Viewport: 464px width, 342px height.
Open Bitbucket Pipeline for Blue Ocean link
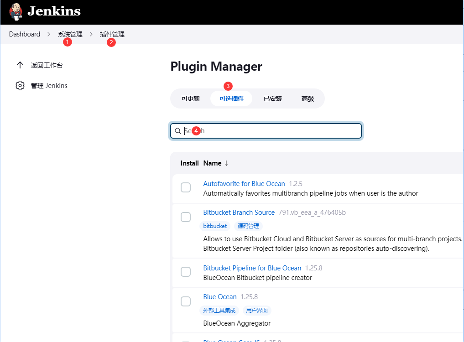click(252, 268)
